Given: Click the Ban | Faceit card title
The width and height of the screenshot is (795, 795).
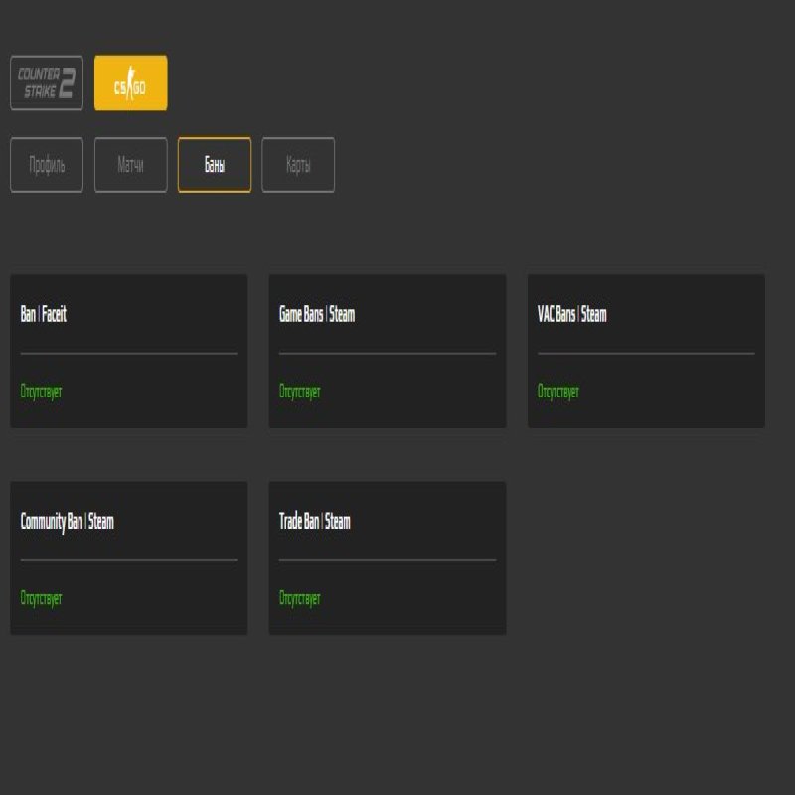Looking at the screenshot, I should 44,315.
